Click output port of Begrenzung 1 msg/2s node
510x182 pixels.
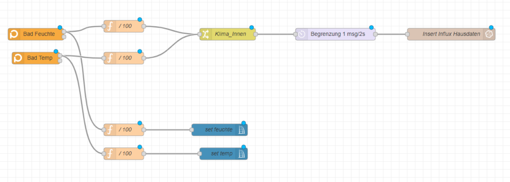[x=376, y=34]
